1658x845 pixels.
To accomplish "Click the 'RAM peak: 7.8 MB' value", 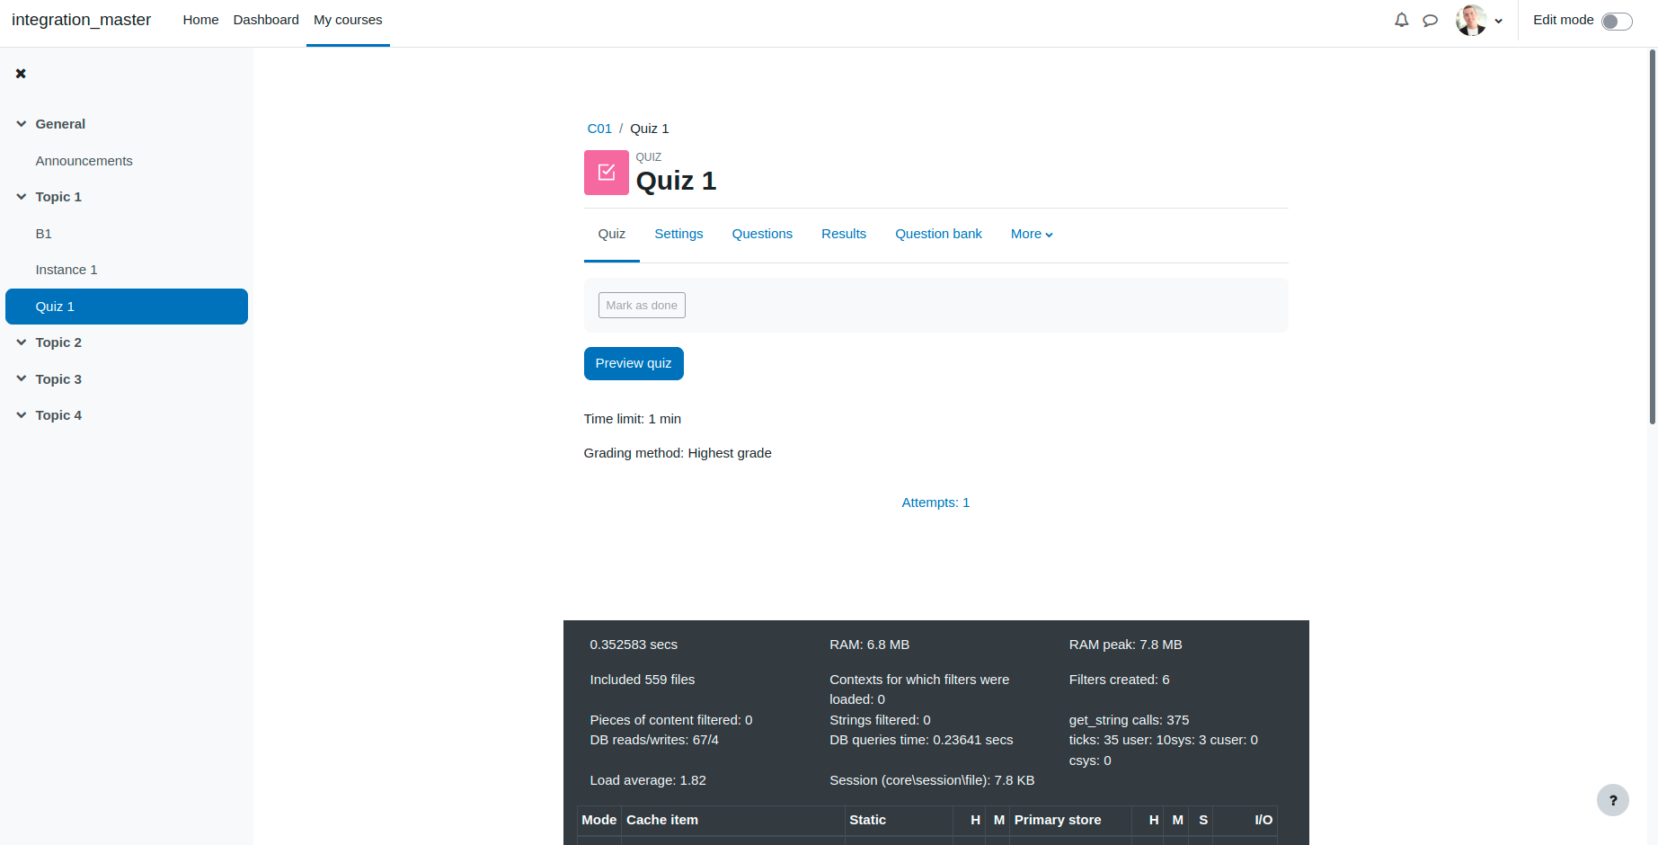I will click(x=1125, y=645).
